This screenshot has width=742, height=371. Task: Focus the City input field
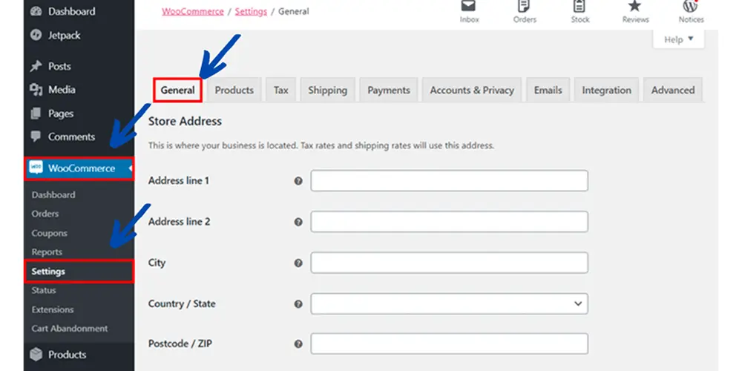click(x=449, y=263)
